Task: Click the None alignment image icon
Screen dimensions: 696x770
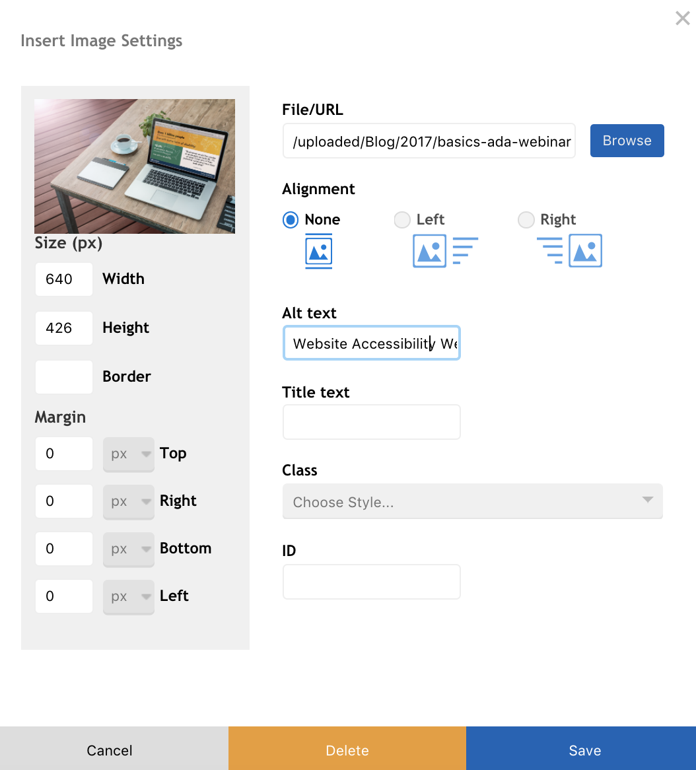Action: pos(319,251)
